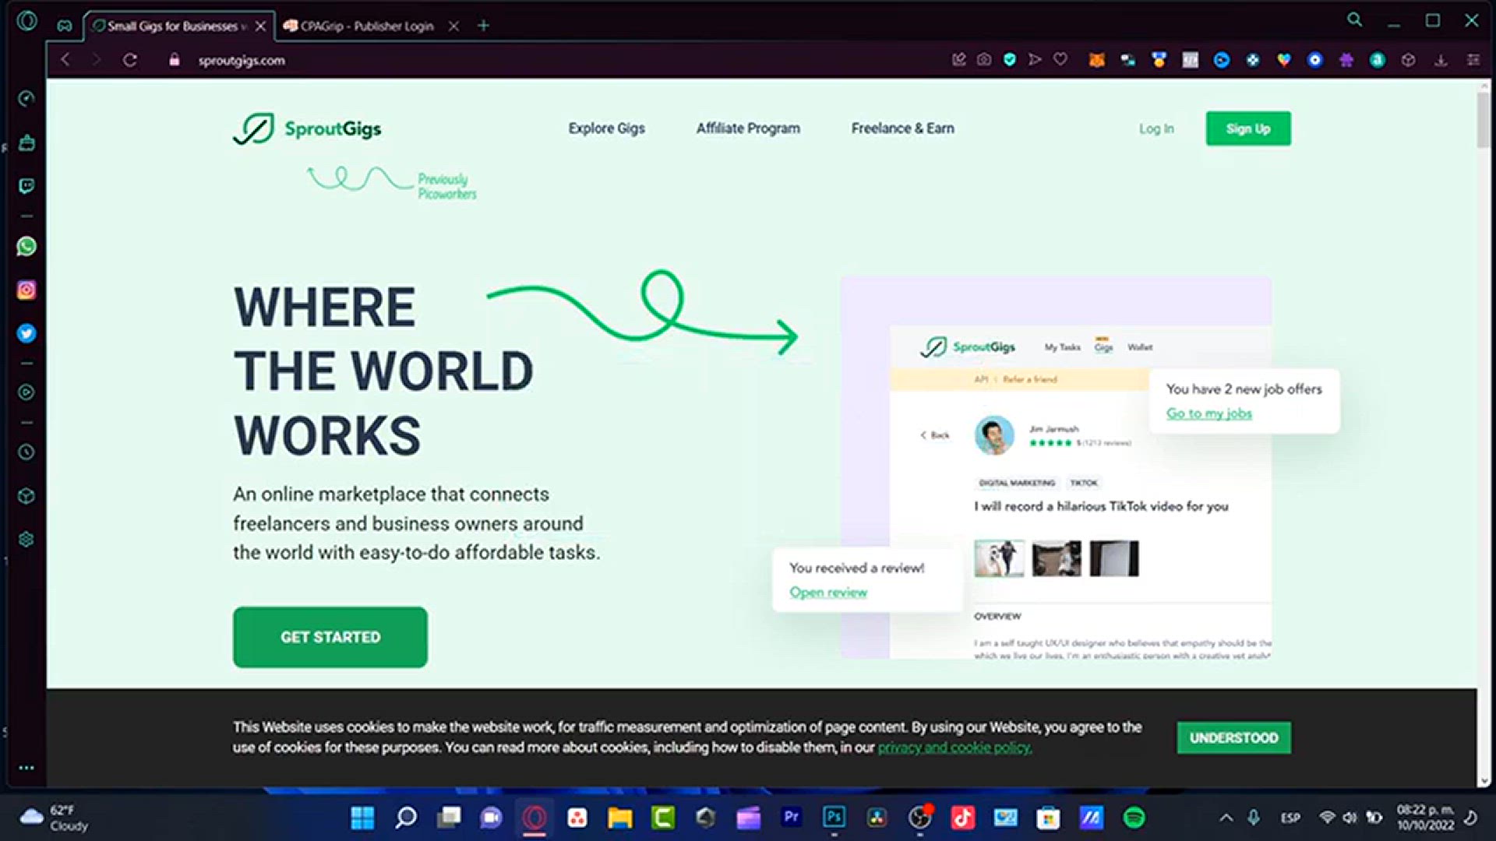Image resolution: width=1496 pixels, height=841 pixels.
Task: Open the Twitch sidebar icon
Action: click(x=26, y=186)
